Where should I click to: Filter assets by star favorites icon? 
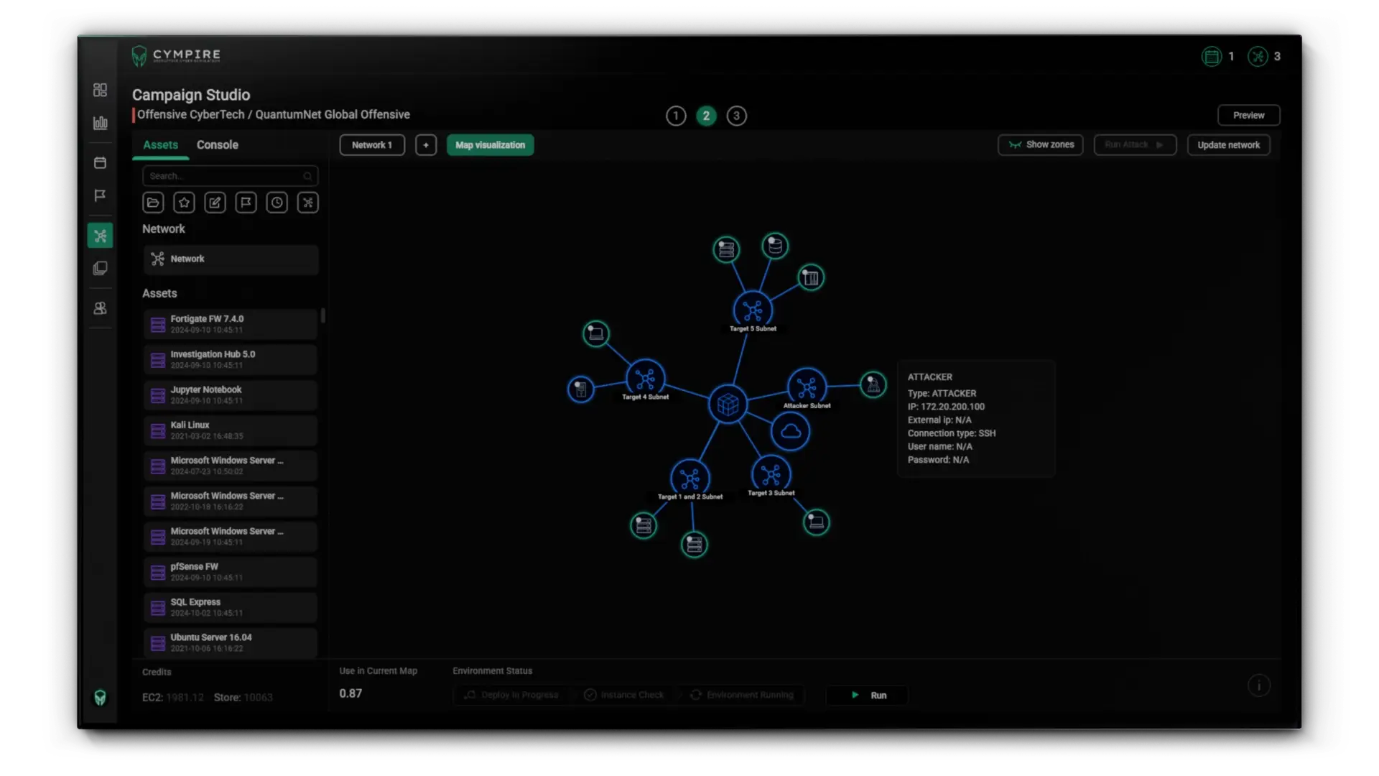point(184,203)
